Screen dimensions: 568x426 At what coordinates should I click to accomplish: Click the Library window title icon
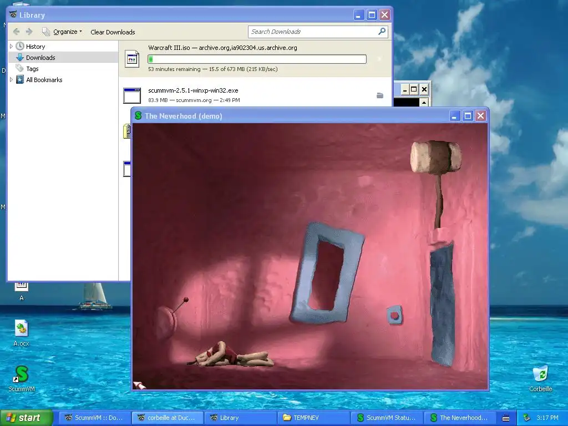point(13,14)
